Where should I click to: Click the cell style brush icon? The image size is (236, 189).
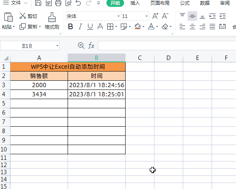coord(124,27)
